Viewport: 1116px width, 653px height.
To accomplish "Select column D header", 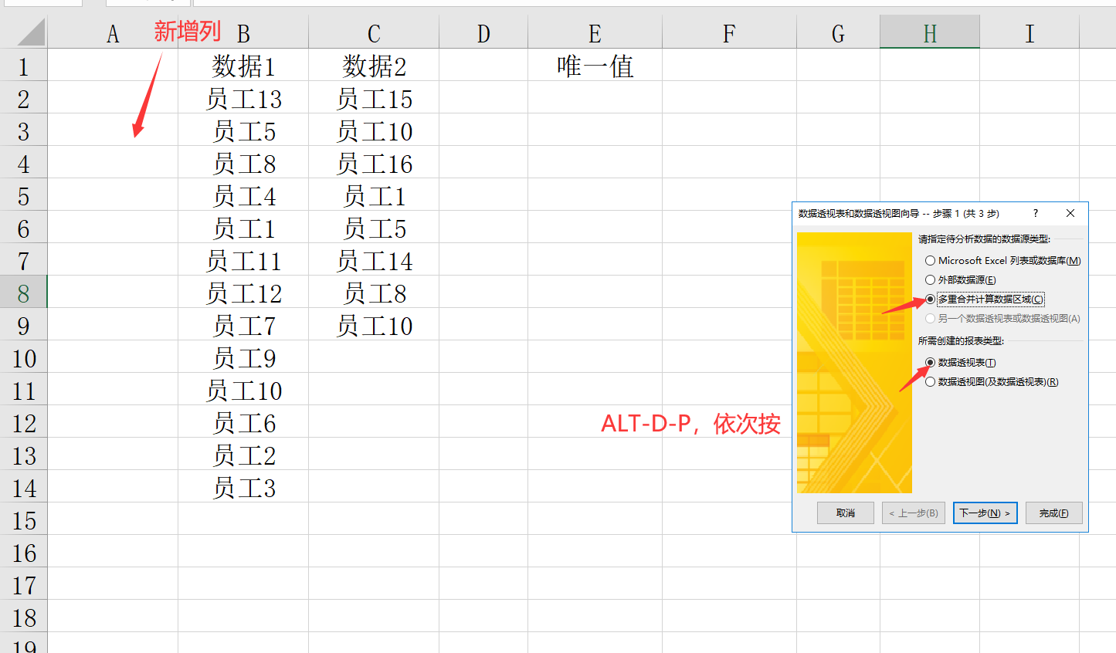I will point(483,34).
